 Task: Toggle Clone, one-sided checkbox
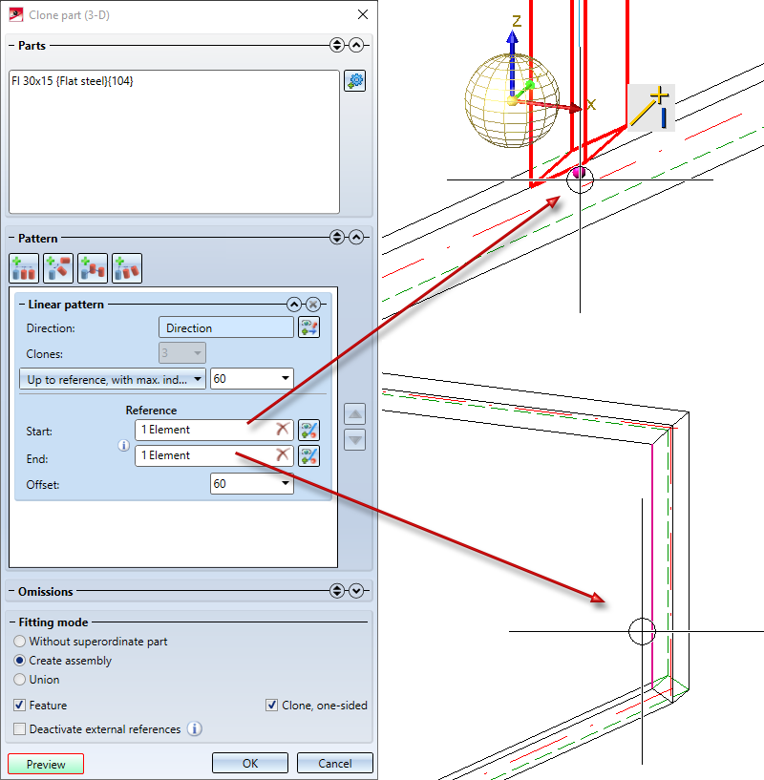pos(272,705)
